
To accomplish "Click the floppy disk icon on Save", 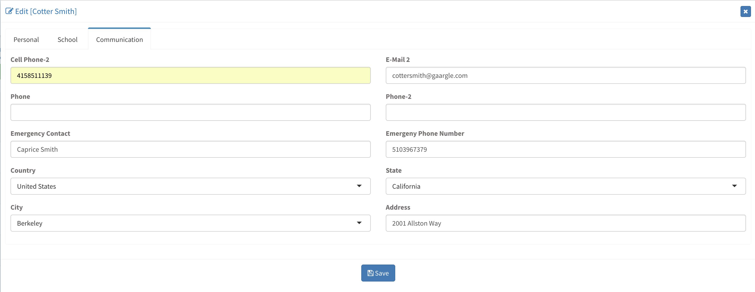I will pyautogui.click(x=370, y=273).
